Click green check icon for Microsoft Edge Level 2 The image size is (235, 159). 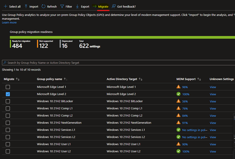(178, 94)
